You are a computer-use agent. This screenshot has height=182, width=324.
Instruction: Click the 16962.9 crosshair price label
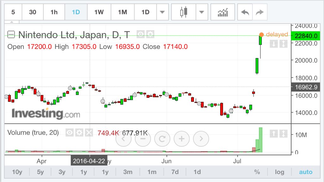click(306, 87)
